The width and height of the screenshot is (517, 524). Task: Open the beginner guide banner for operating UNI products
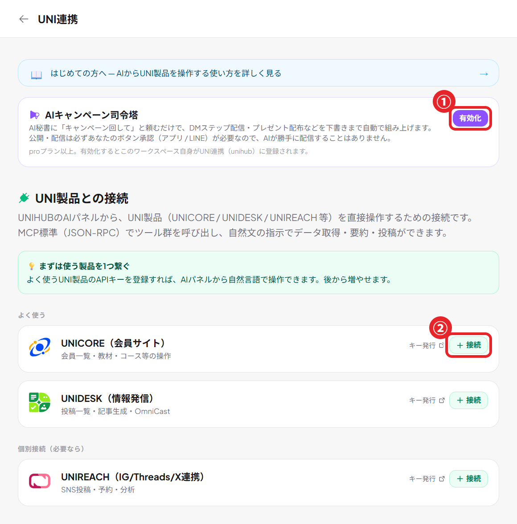click(258, 73)
